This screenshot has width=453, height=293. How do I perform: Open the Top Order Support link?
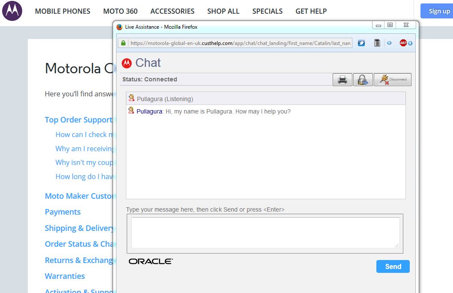(79, 120)
